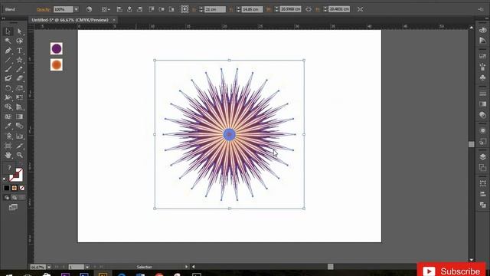Open the Pathfinder panel icon
The height and width of the screenshot is (276, 490).
point(482,205)
